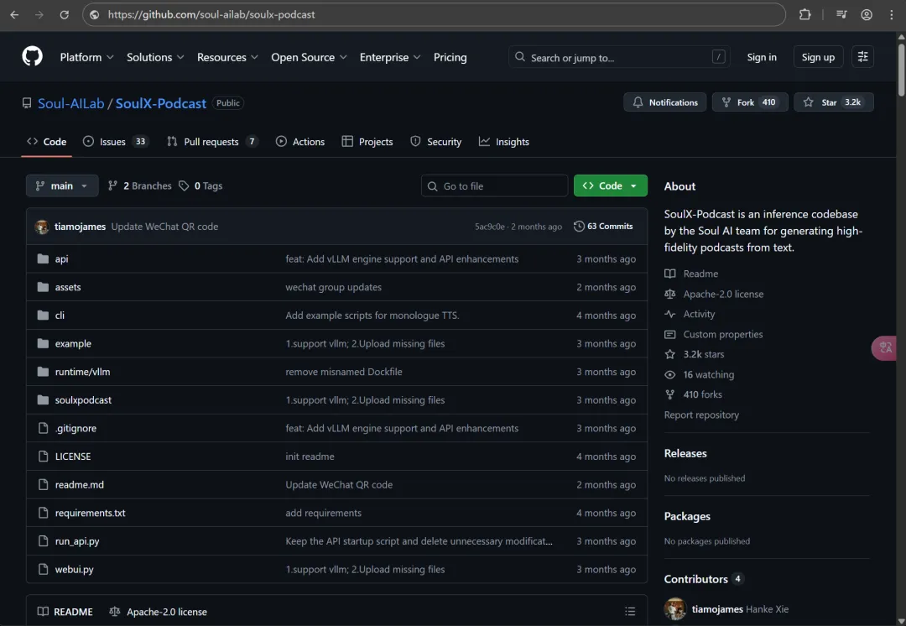Expand the Platform menu
Screen dimensions: 906x626
(86, 57)
